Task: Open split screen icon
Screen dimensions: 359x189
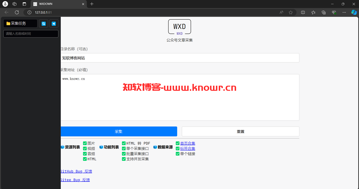Action: pos(303,12)
